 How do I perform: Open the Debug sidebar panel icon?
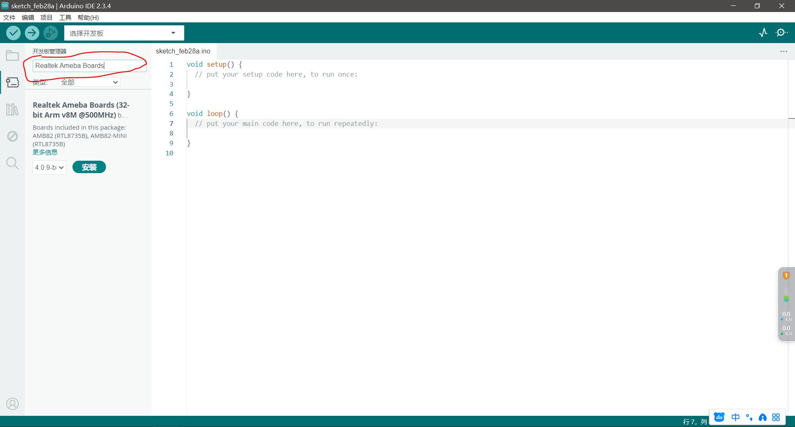pyautogui.click(x=12, y=136)
